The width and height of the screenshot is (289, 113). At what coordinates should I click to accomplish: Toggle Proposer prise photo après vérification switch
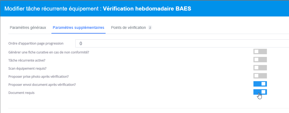pyautogui.click(x=260, y=76)
